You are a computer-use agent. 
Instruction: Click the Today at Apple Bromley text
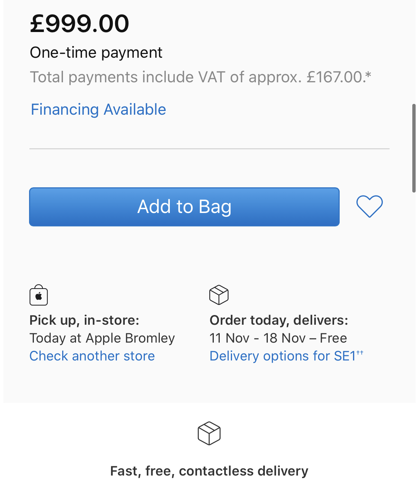coord(102,338)
